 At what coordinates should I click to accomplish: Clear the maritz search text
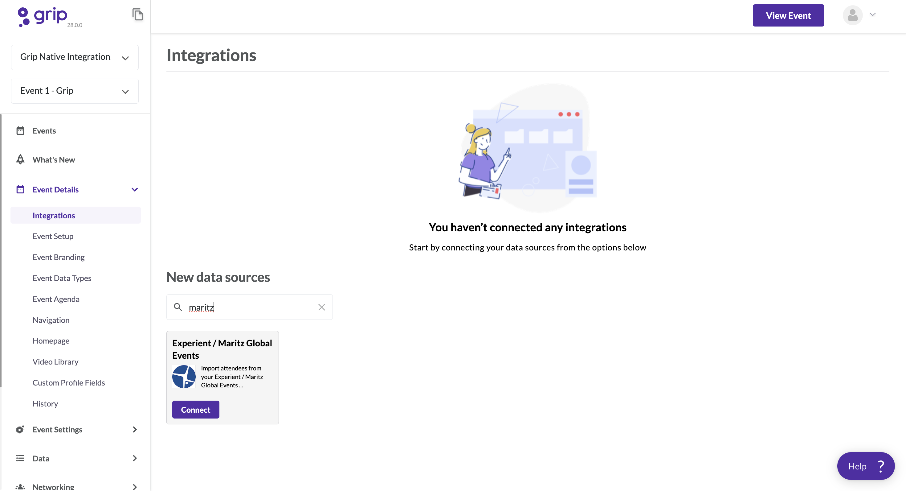point(321,307)
